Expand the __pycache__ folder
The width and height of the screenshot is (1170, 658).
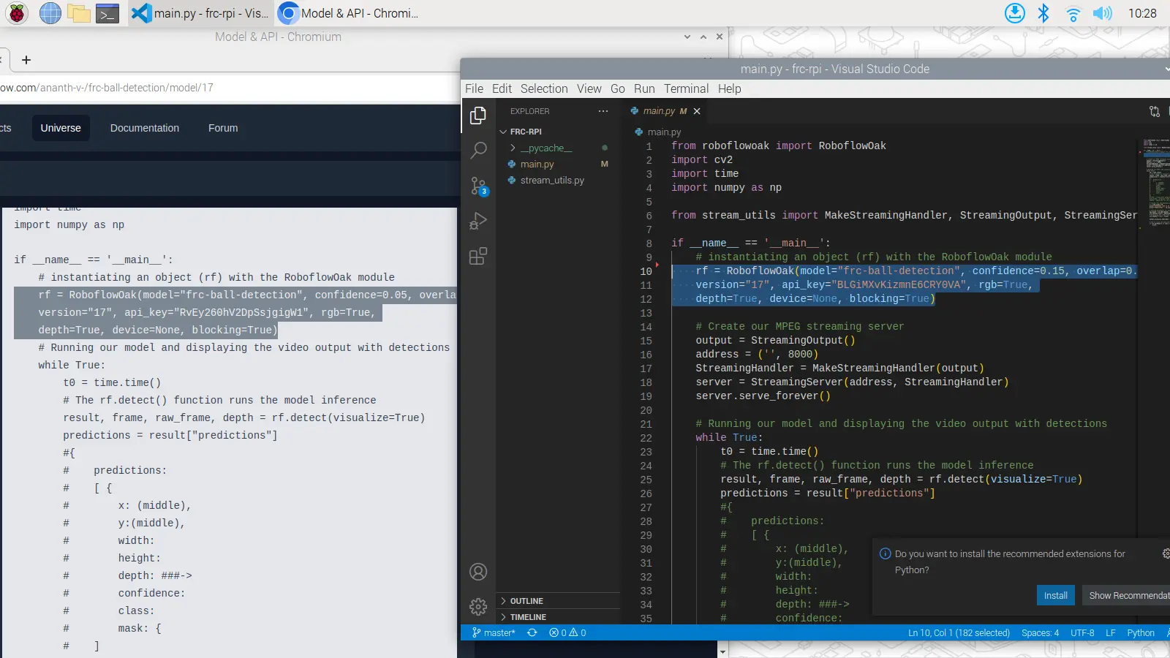[558, 148]
